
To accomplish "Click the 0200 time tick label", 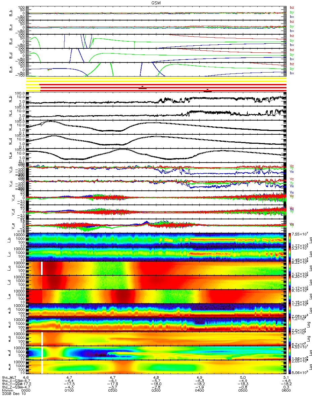I will (113, 391).
